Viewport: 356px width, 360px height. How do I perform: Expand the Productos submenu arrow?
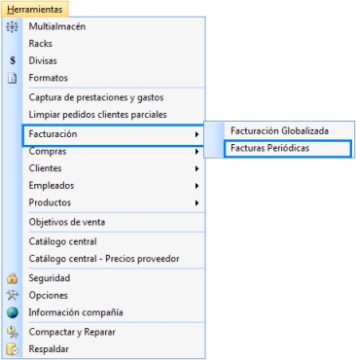(196, 203)
